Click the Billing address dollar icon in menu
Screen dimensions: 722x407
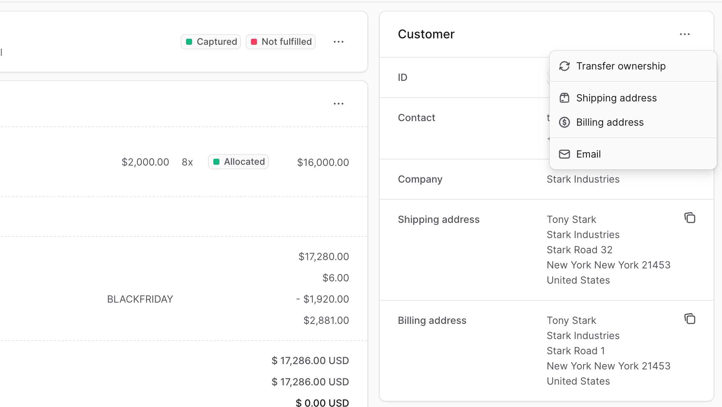point(564,122)
